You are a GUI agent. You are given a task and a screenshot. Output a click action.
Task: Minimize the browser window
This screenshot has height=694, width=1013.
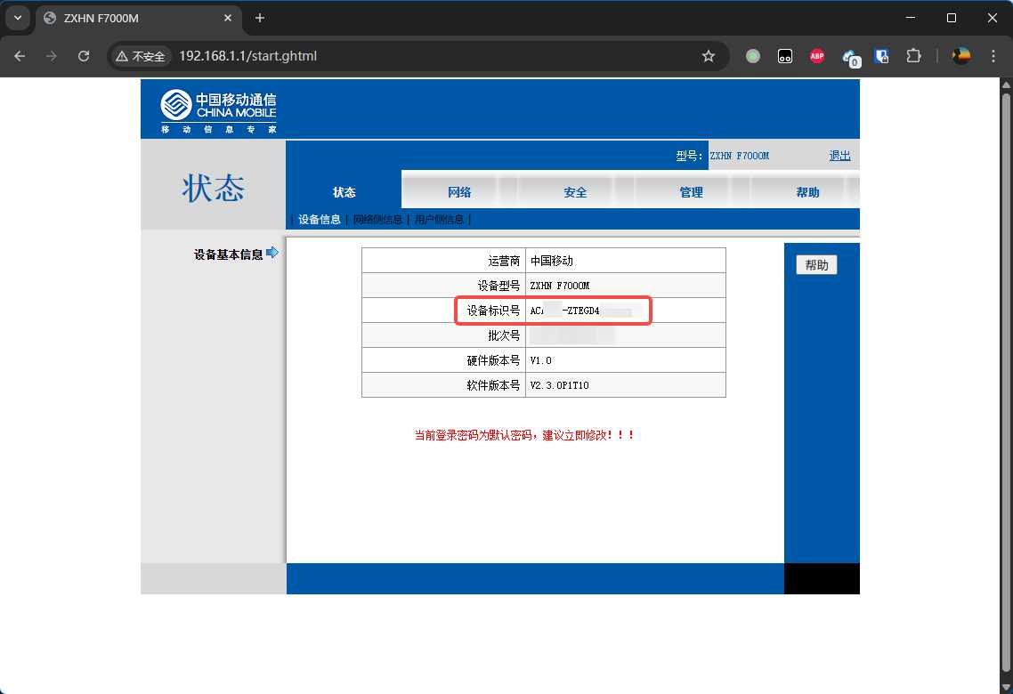click(911, 18)
